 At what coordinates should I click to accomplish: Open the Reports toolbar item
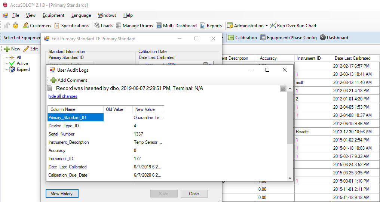pyautogui.click(x=211, y=26)
